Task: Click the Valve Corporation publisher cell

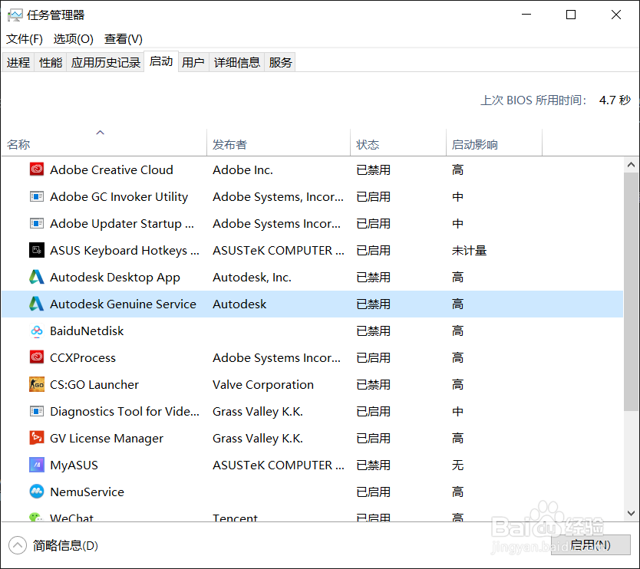Action: [263, 385]
